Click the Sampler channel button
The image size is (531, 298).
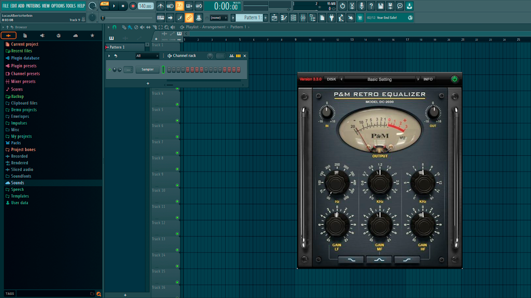(147, 70)
